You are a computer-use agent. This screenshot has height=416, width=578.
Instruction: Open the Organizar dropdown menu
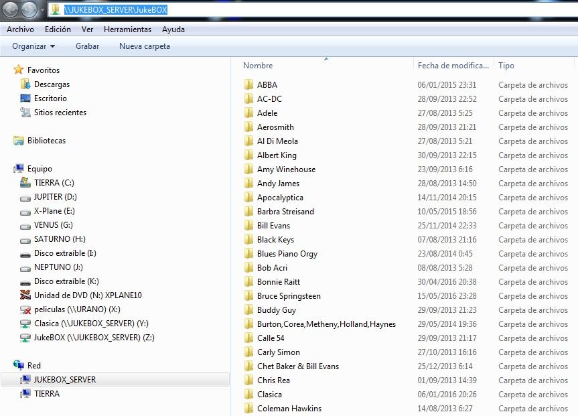point(33,46)
